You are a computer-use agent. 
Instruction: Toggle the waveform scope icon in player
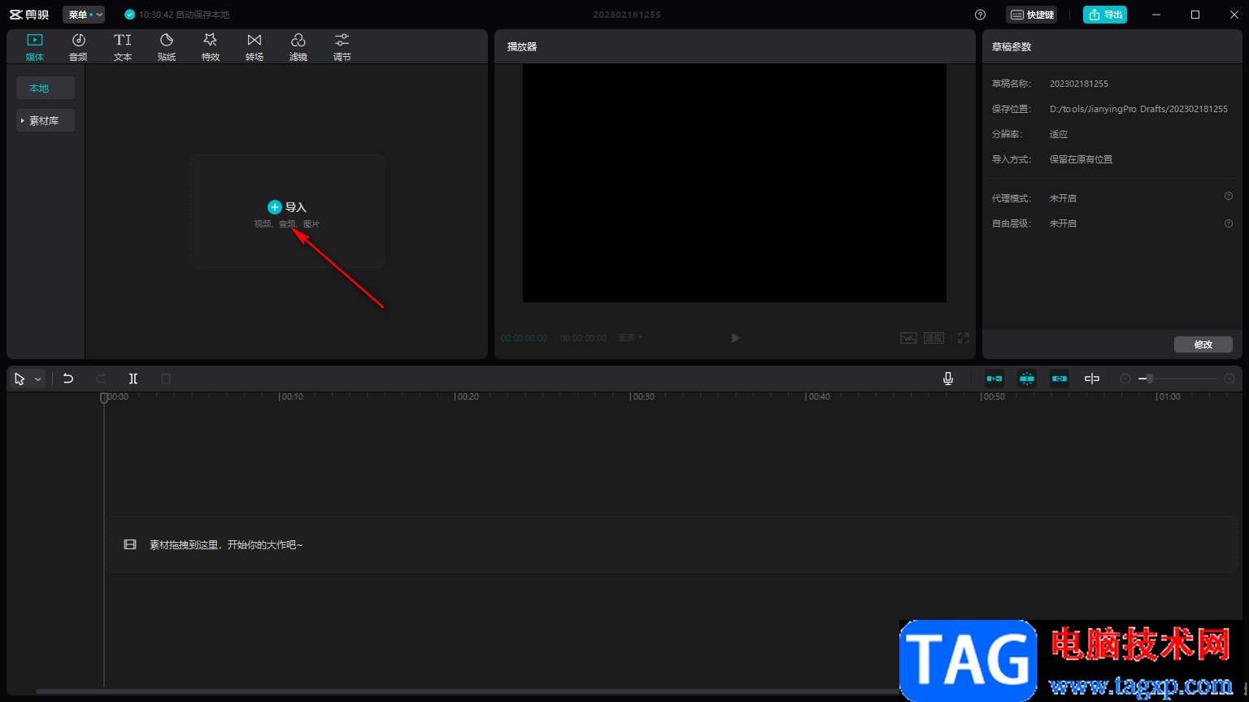click(908, 338)
